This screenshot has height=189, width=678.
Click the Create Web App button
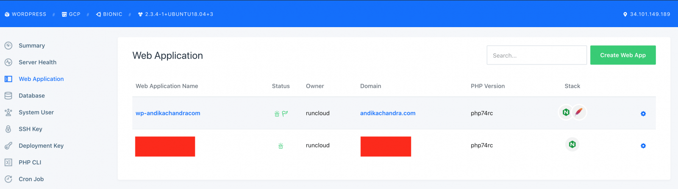pos(623,55)
